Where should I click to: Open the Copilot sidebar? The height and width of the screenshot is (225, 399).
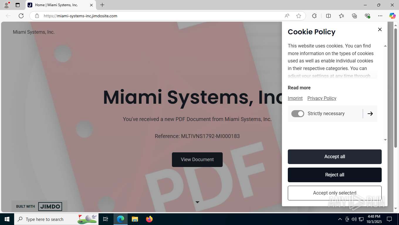click(x=392, y=16)
